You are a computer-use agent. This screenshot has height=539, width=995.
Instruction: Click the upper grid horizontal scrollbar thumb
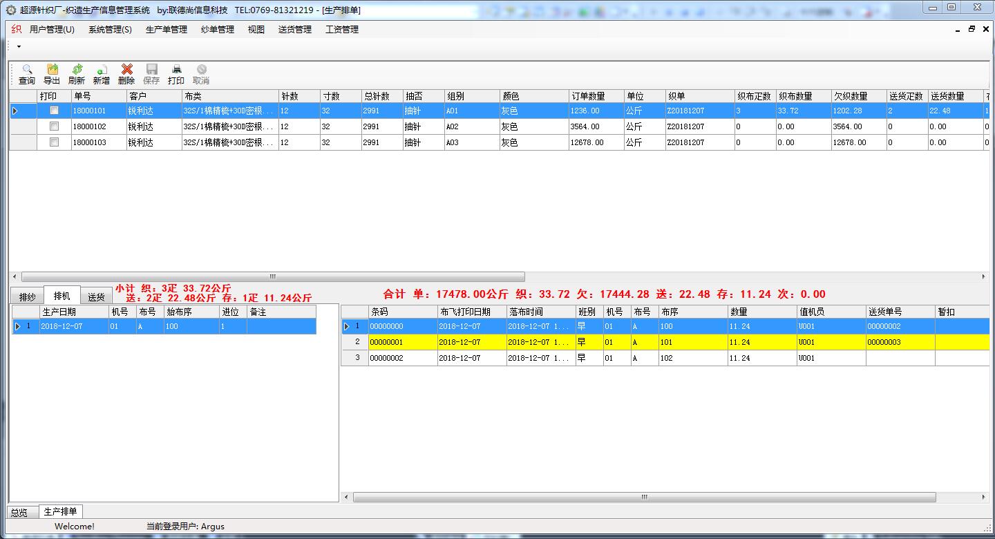(x=273, y=276)
